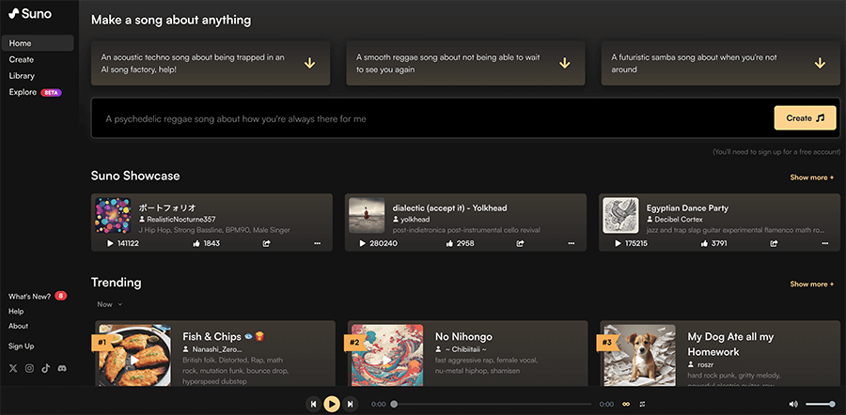This screenshot has width=846, height=415.
Task: Play dialectic (accept it) - Yolkhead
Action: point(378,243)
